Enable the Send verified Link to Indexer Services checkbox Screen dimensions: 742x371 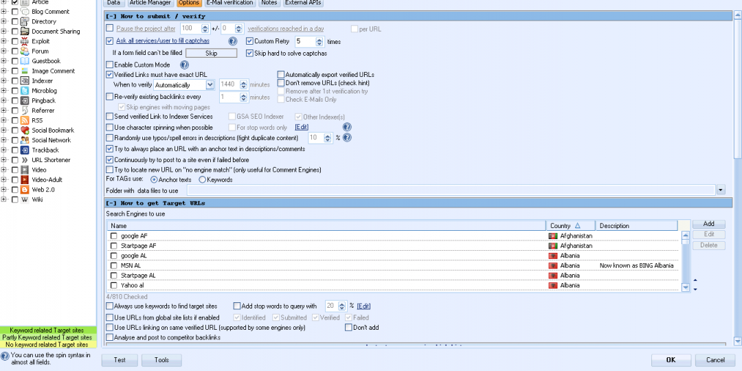[x=110, y=117]
